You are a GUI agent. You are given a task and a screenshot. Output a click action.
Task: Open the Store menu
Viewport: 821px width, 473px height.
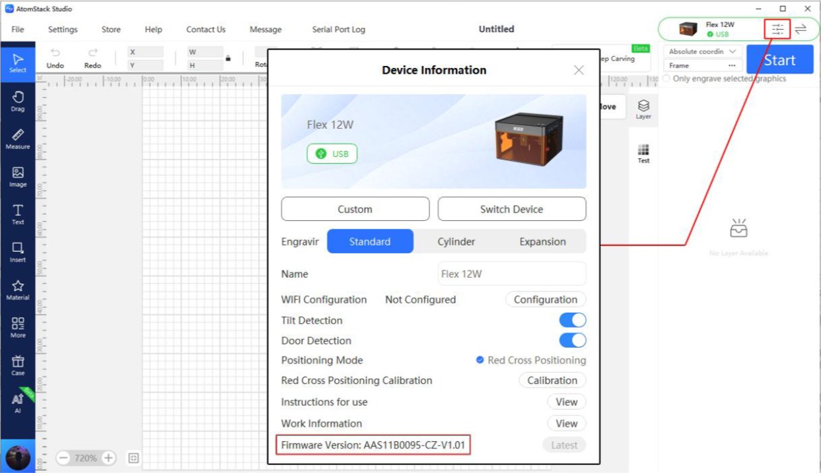click(x=111, y=30)
